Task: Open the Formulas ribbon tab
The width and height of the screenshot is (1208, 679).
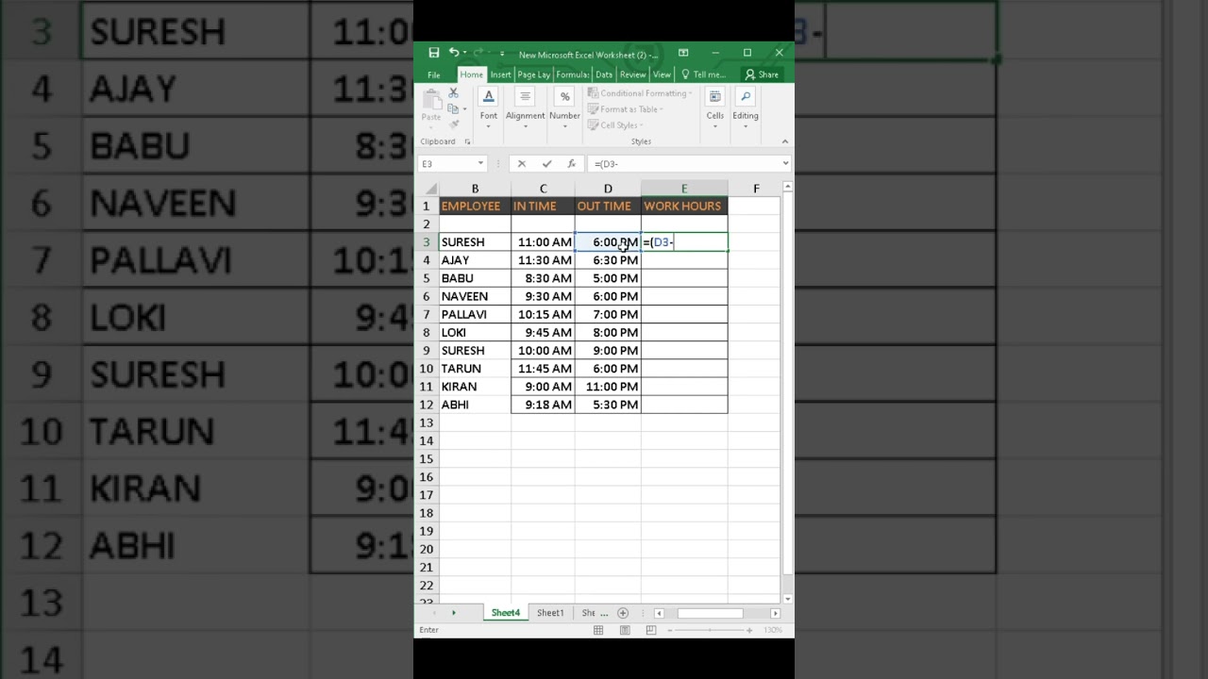Action: [x=573, y=75]
